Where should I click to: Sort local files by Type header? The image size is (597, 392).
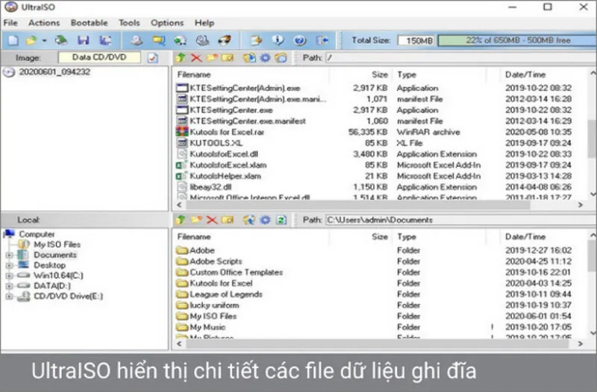click(x=407, y=236)
